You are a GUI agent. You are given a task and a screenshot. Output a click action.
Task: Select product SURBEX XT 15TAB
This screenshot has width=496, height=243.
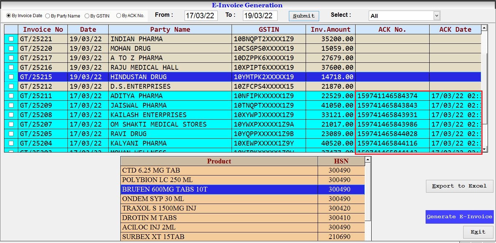coord(243,236)
